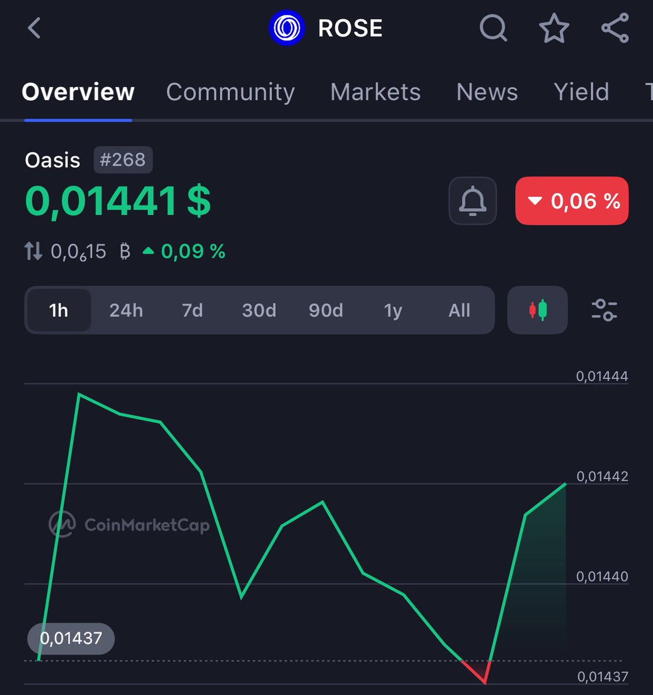Switch to the Markets tab

pos(375,92)
